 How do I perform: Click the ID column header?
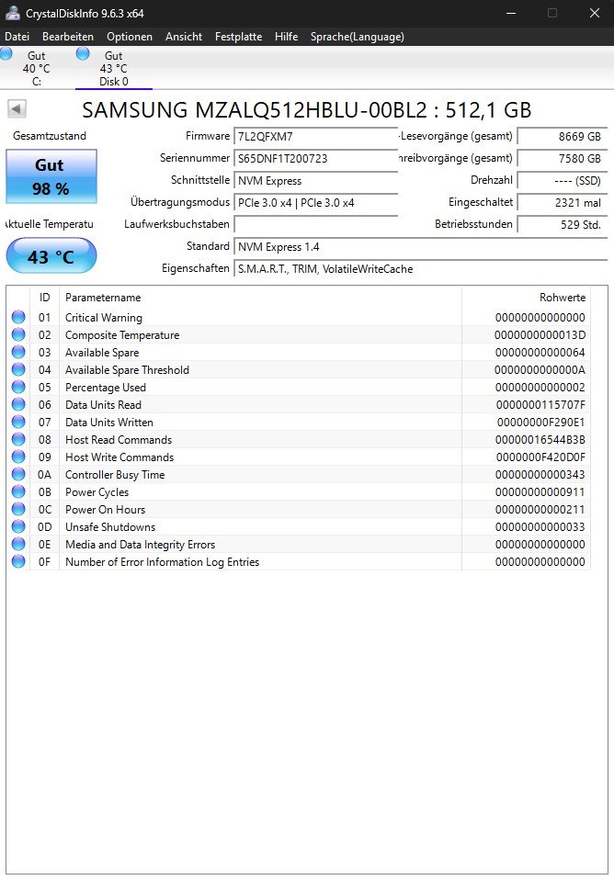[x=44, y=298]
